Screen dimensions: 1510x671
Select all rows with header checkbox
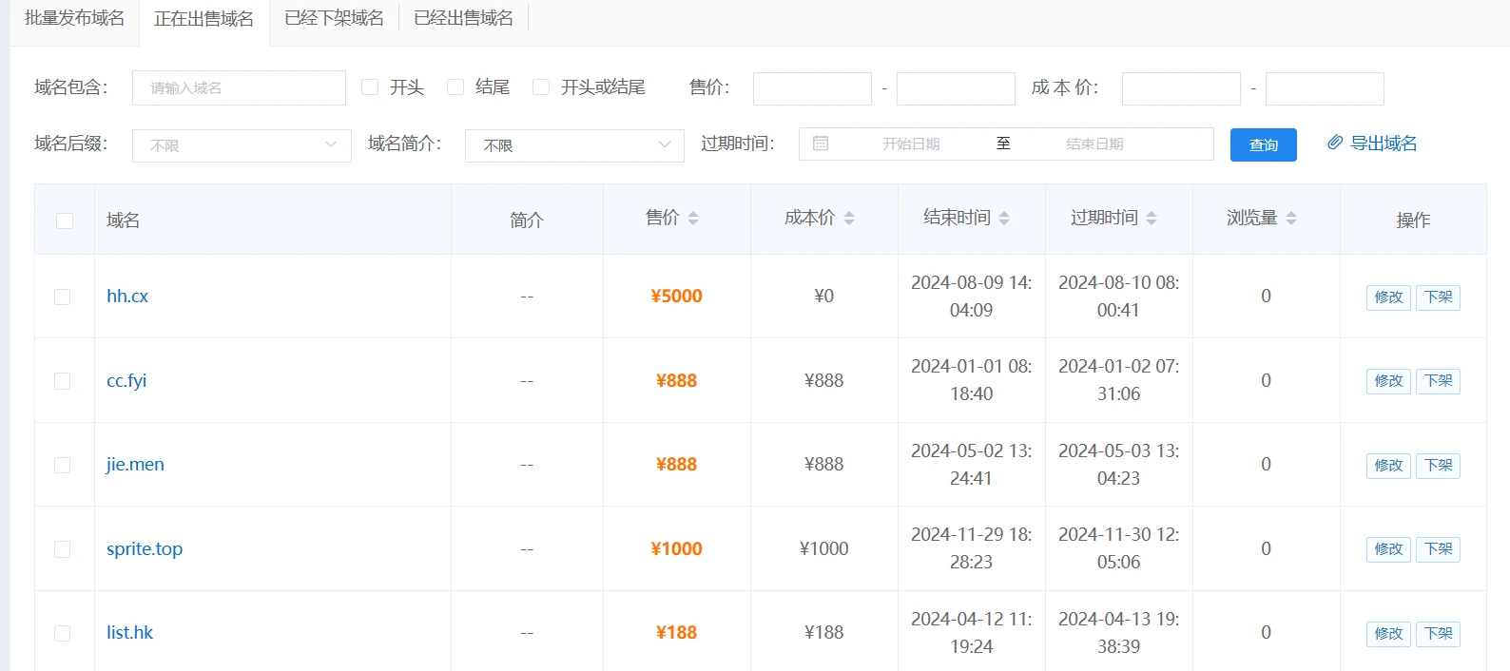65,220
